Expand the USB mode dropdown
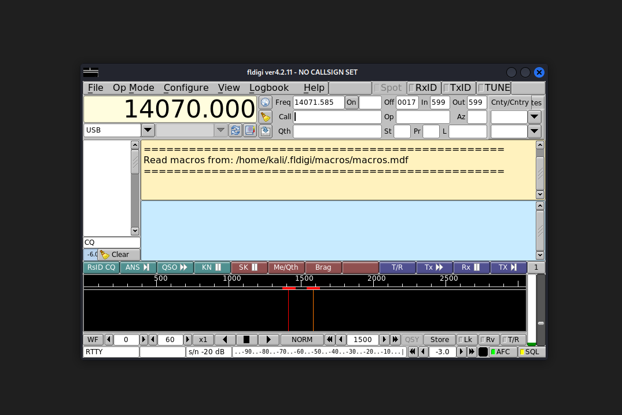 coord(148,130)
